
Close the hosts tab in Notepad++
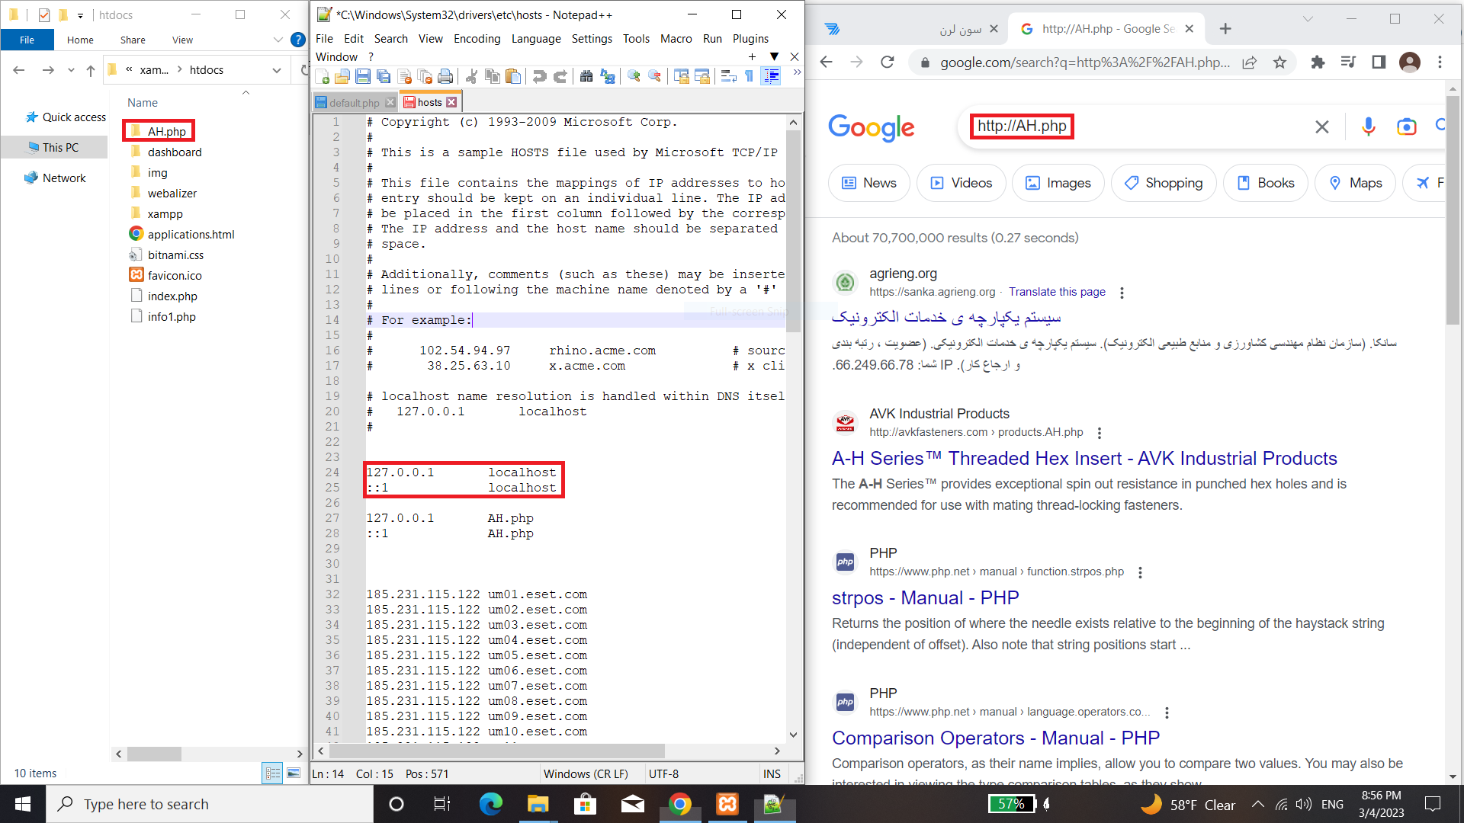click(x=451, y=102)
